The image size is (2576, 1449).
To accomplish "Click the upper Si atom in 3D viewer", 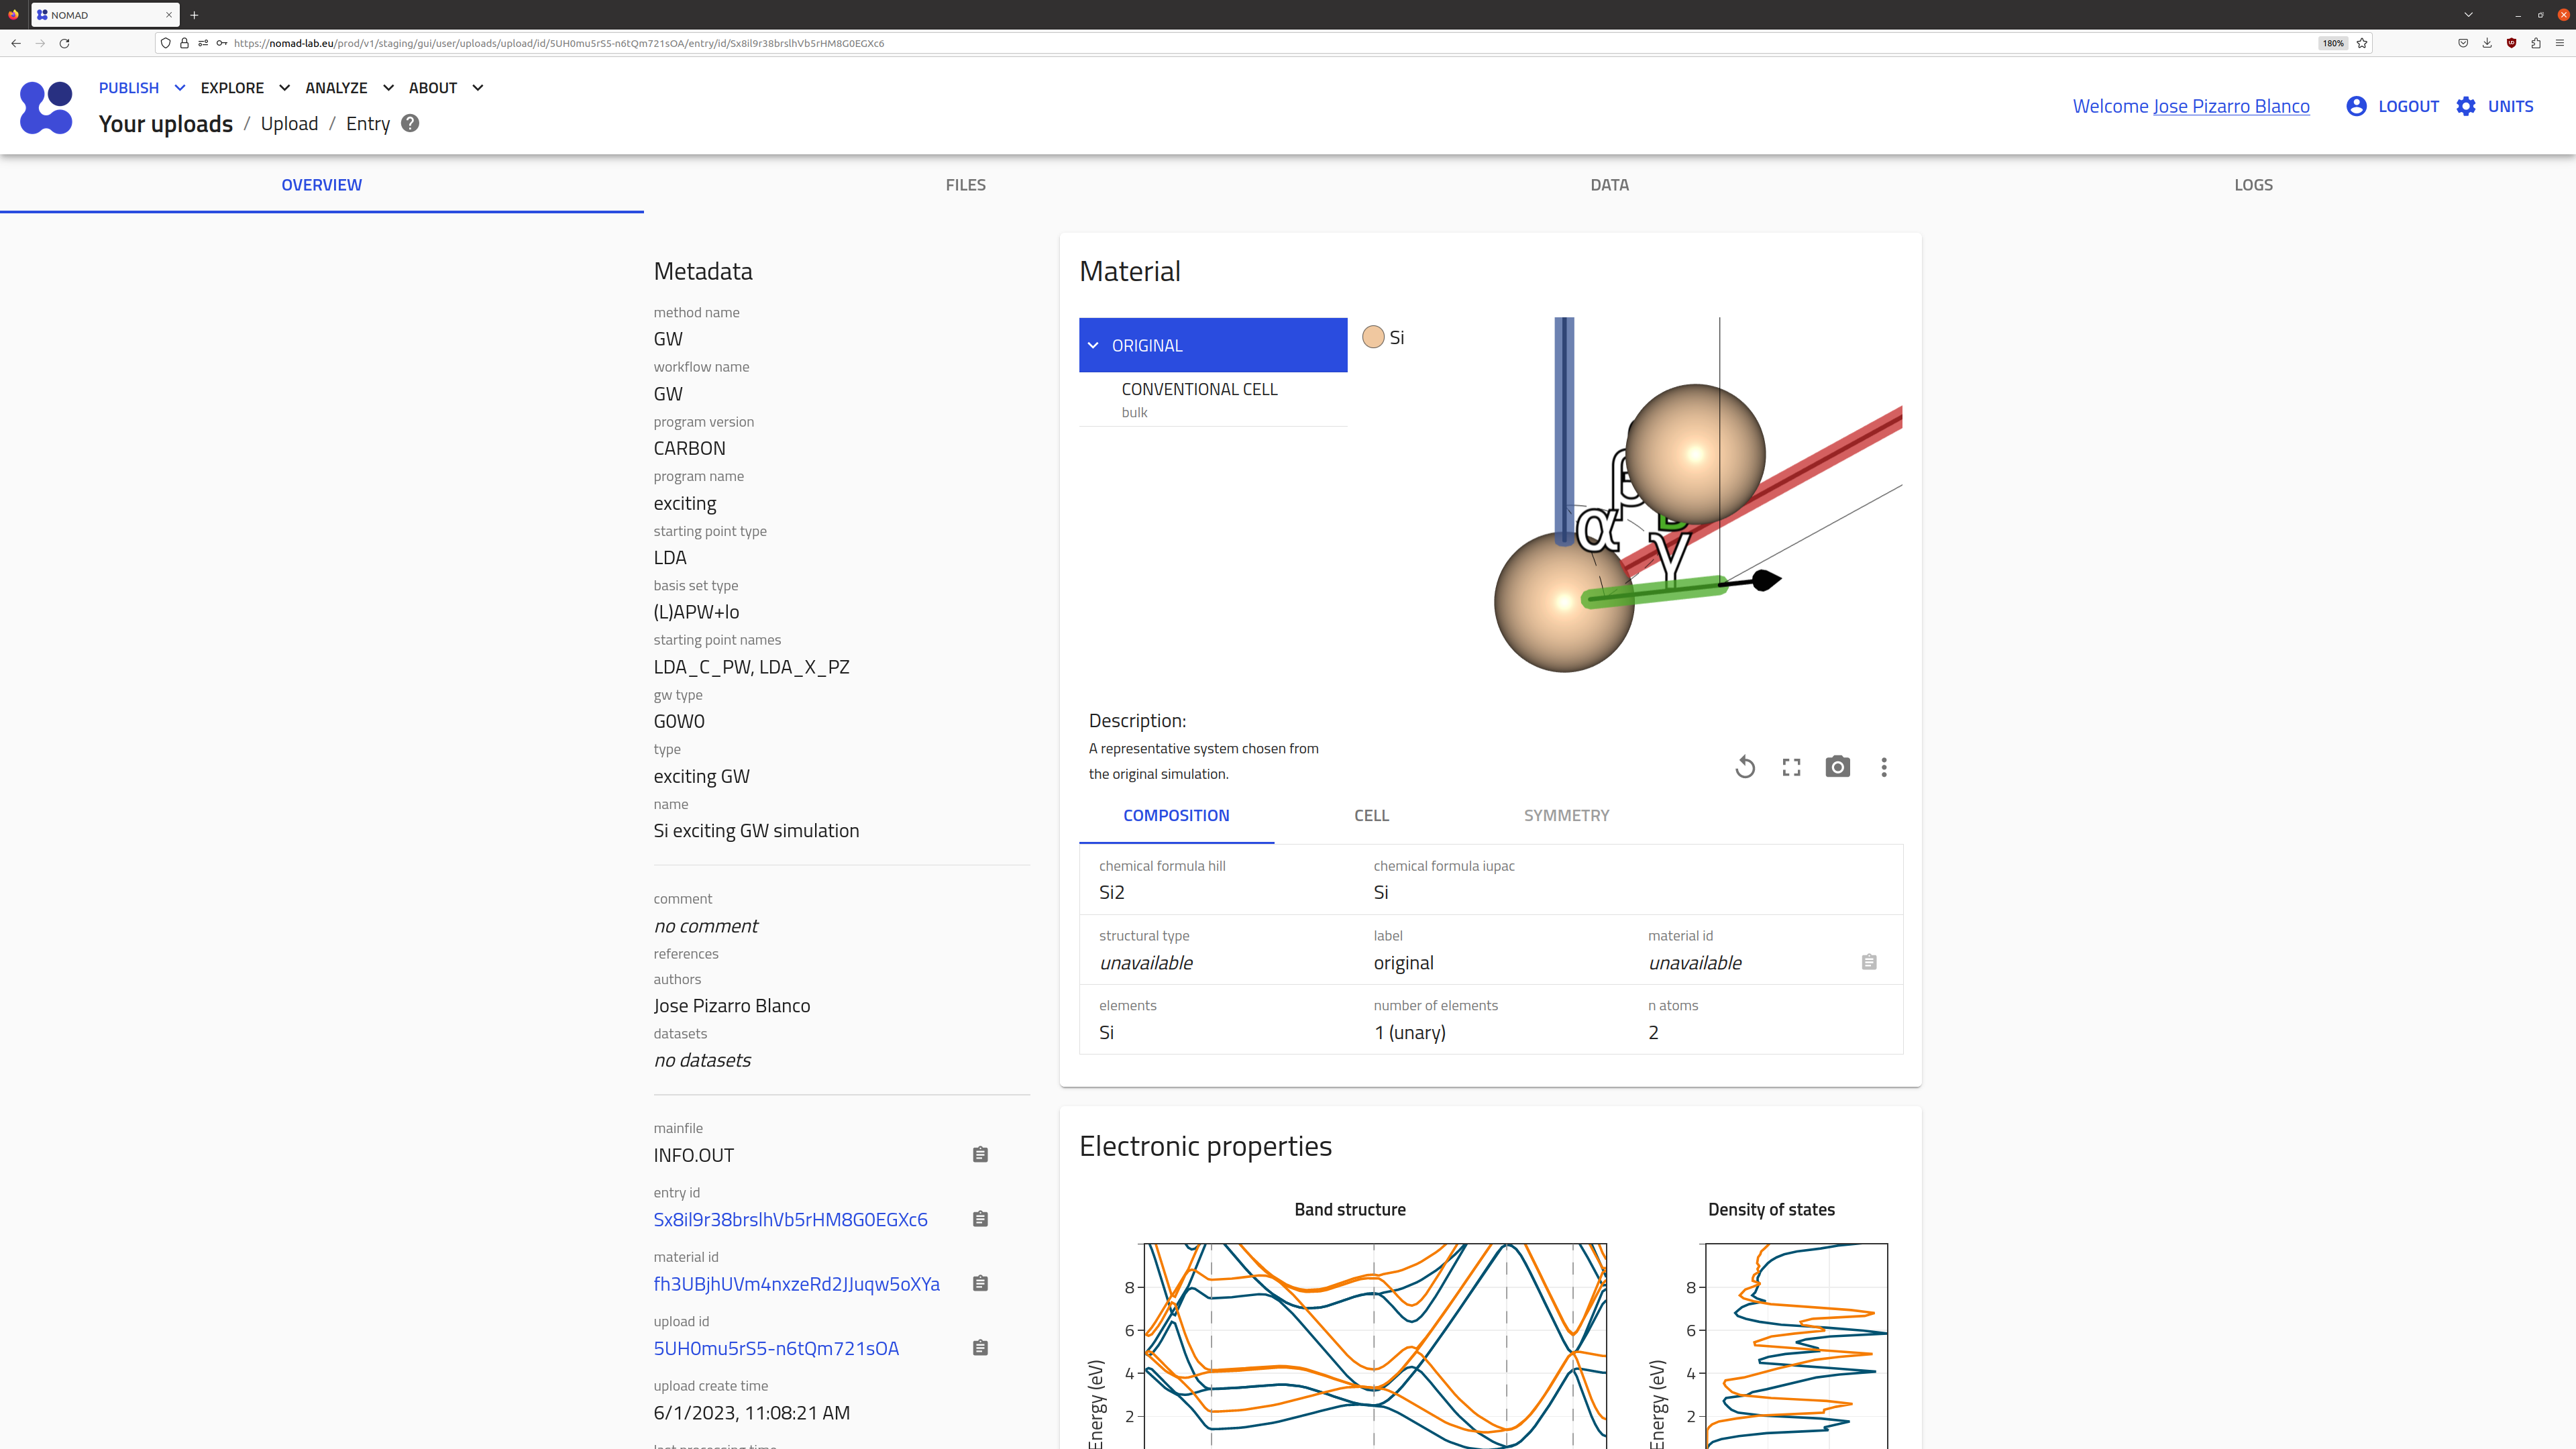I will pyautogui.click(x=1695, y=453).
